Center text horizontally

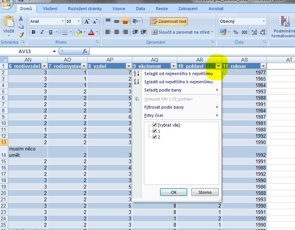point(117,32)
